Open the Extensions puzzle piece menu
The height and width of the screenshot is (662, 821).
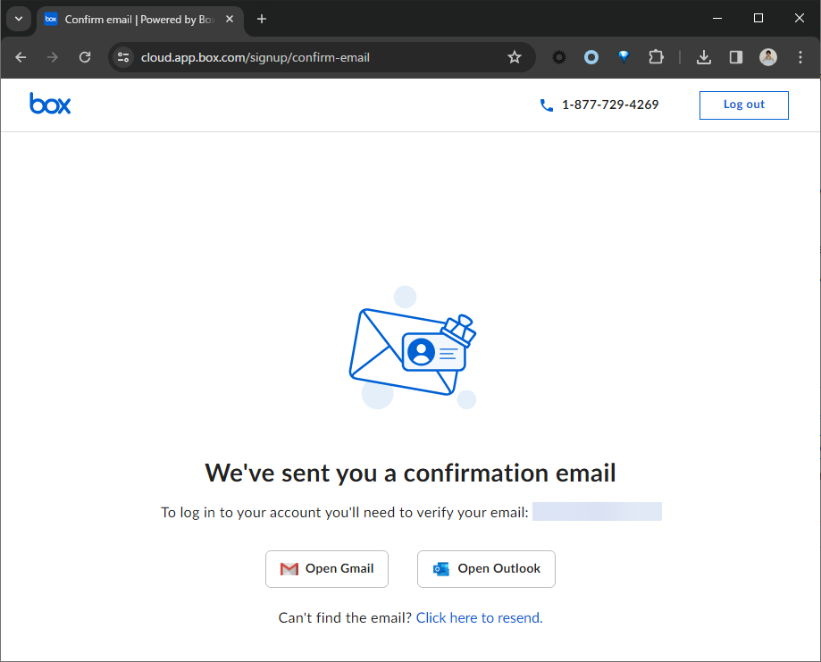point(656,57)
